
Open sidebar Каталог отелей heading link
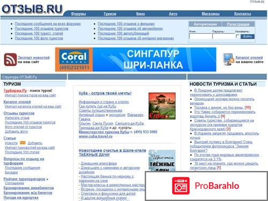point(17,102)
